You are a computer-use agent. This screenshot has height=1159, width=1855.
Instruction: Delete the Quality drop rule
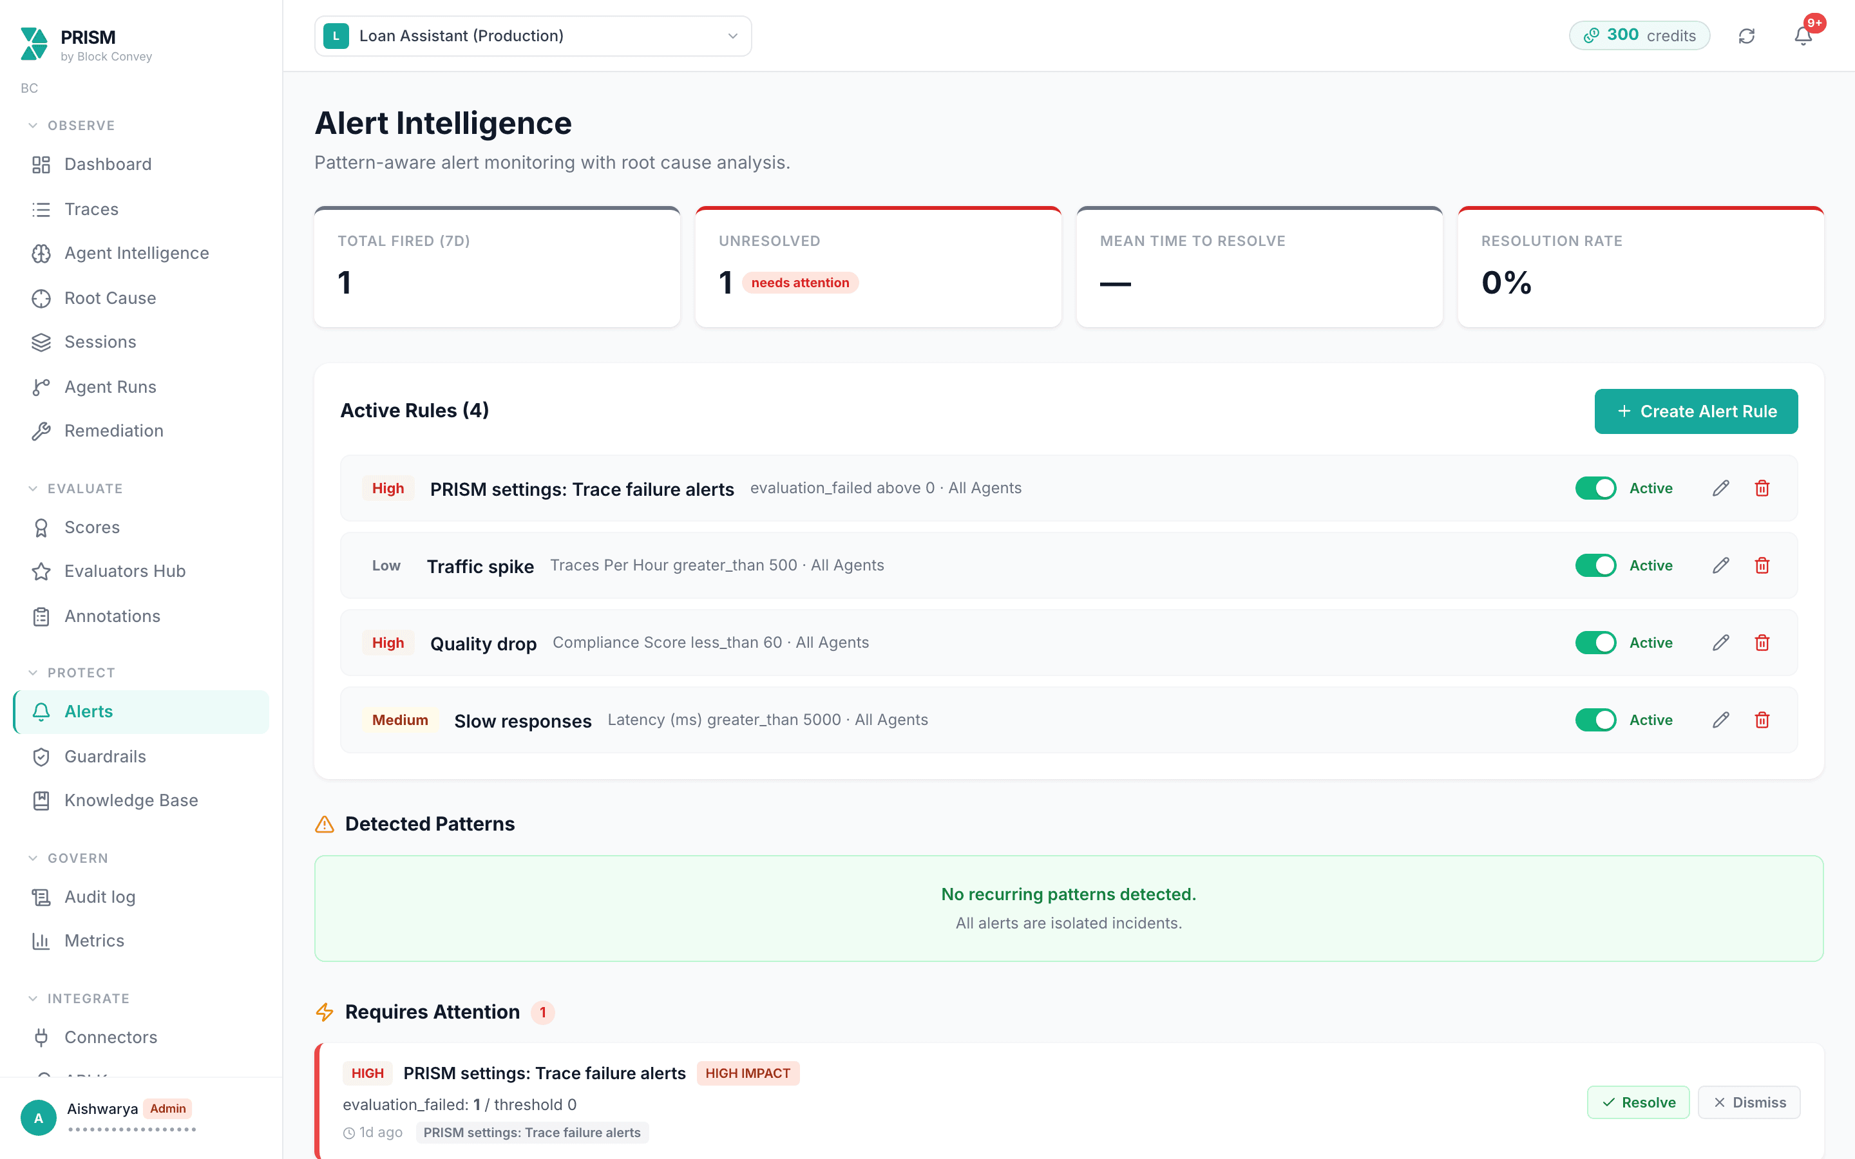point(1762,643)
